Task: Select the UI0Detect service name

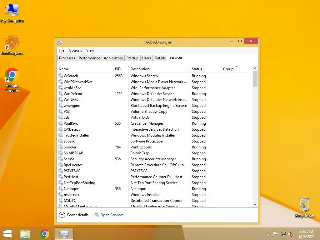Action: tap(72, 129)
